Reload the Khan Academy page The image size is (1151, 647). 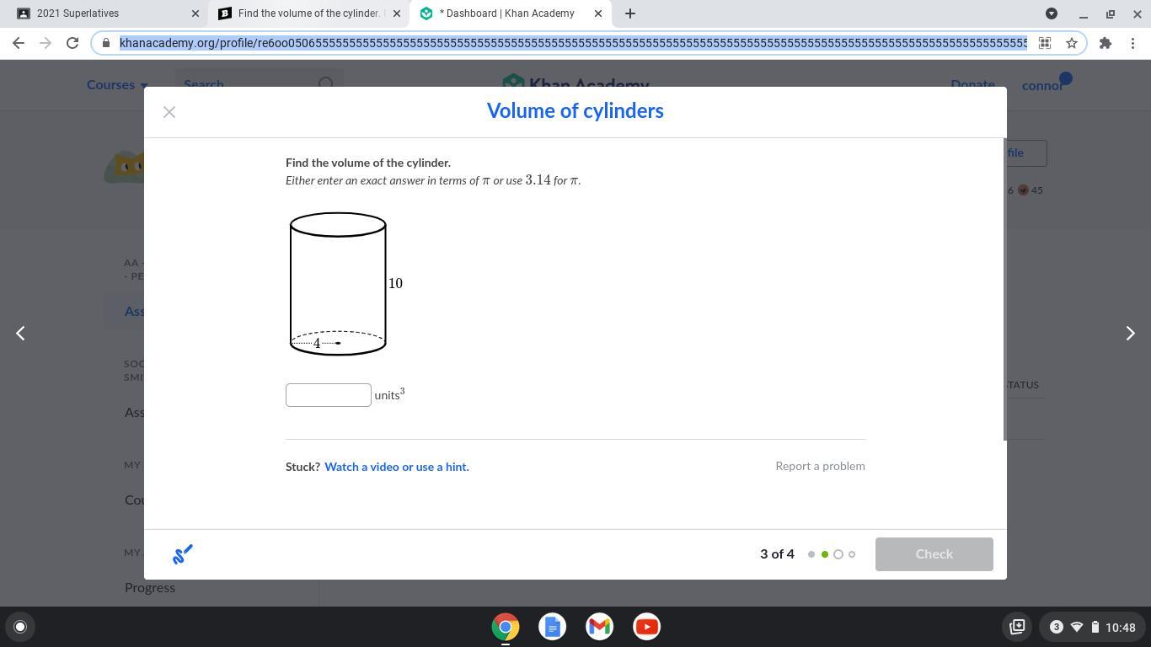[x=72, y=43]
